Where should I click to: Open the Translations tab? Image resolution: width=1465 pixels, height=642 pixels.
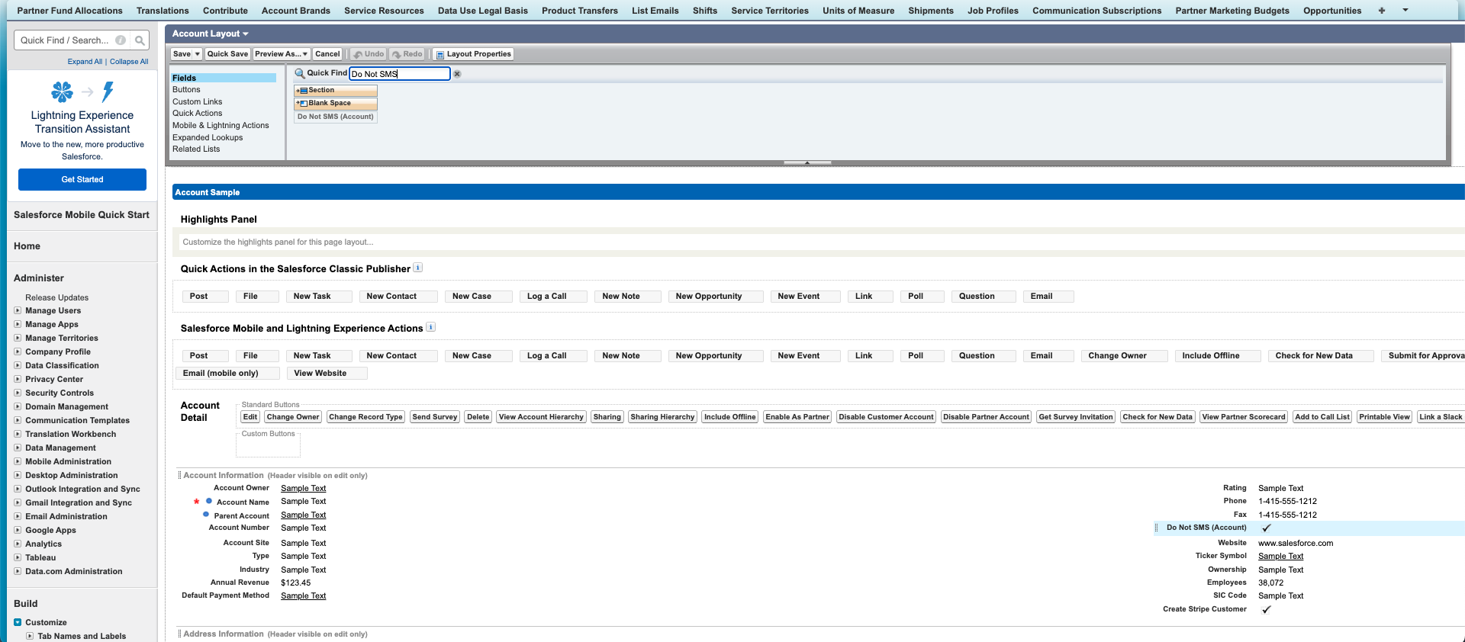[163, 11]
